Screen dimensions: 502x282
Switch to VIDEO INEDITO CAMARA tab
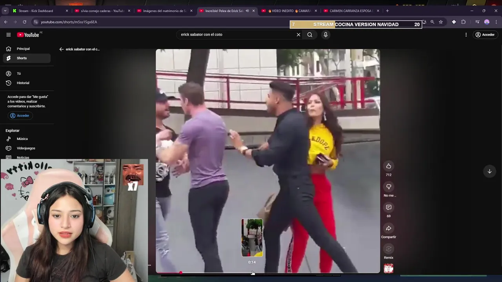pyautogui.click(x=289, y=11)
